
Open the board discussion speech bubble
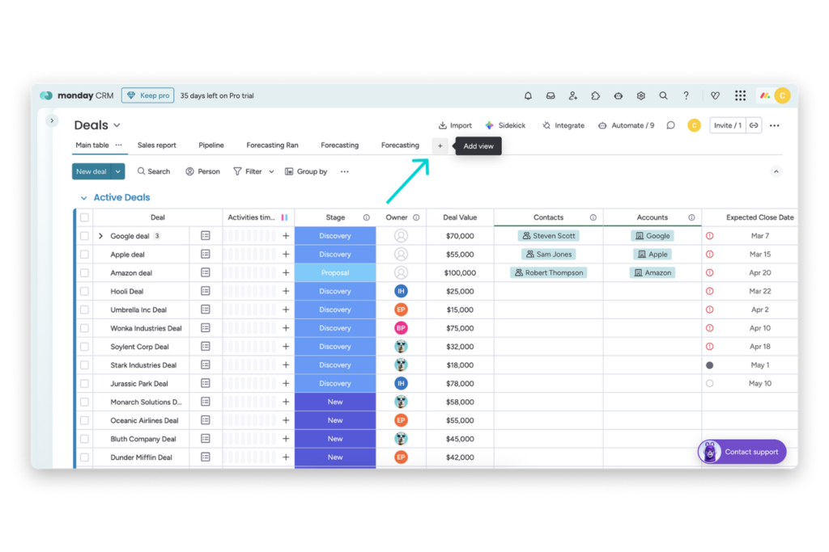click(670, 125)
